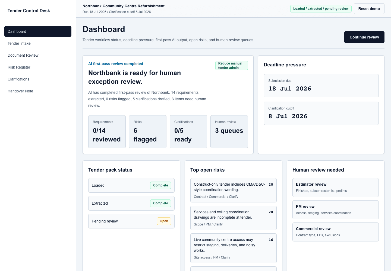The width and height of the screenshot is (391, 271).
Task: Select the Requirements 0/14 reviewed card
Action: 107,132
